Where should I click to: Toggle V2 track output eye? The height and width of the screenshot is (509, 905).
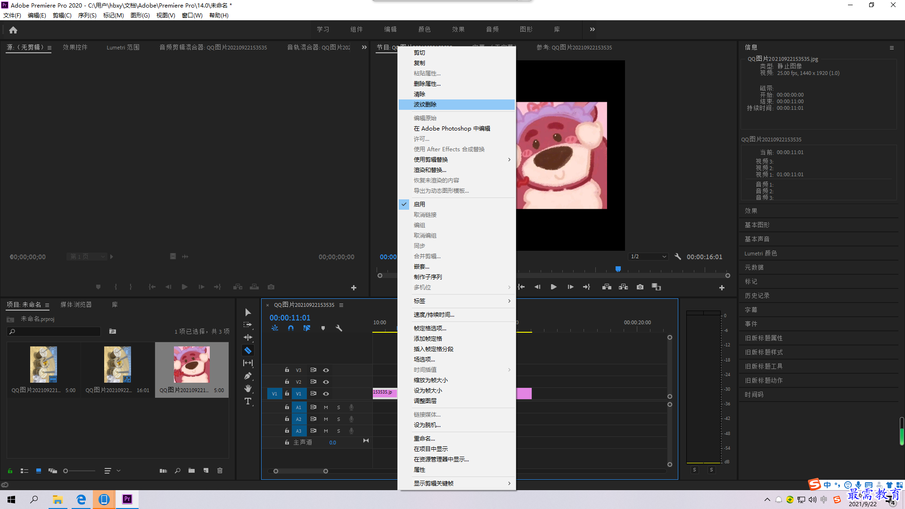click(326, 382)
